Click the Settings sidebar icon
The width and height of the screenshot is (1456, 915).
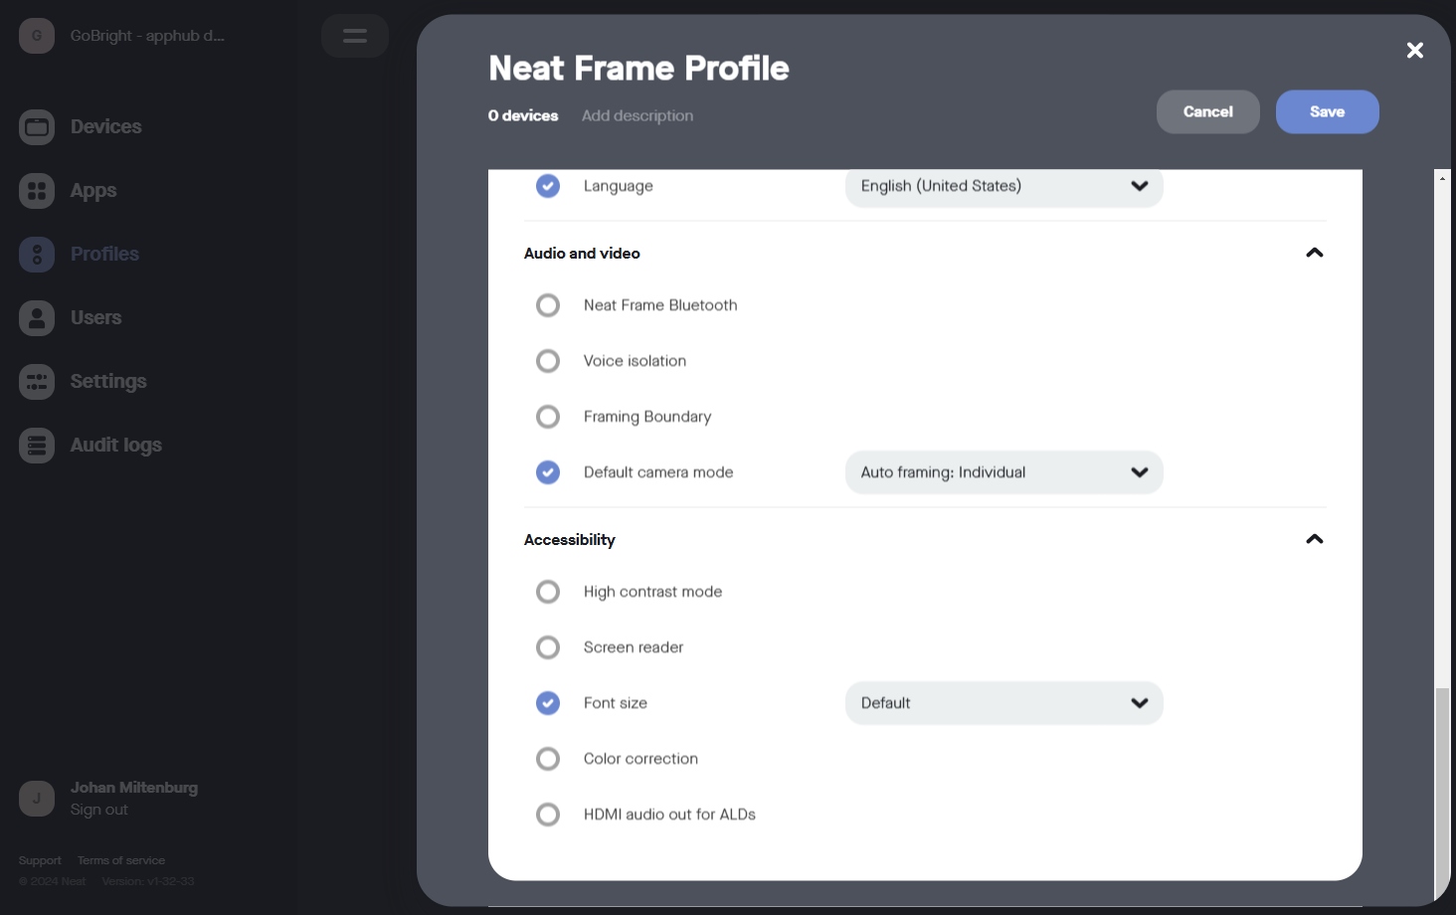(x=37, y=382)
